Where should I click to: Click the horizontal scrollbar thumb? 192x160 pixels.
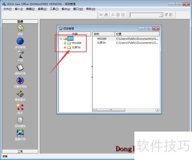point(111,110)
